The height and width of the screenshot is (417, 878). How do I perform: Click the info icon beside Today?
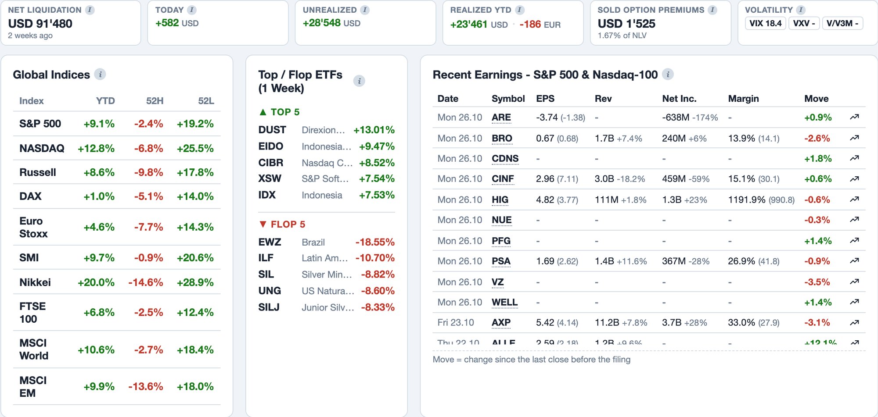click(x=192, y=10)
